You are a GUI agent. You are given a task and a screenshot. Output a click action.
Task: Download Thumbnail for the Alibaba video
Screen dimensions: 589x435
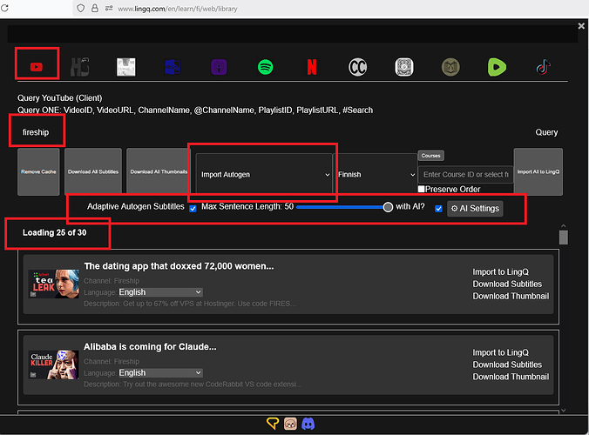click(x=511, y=377)
